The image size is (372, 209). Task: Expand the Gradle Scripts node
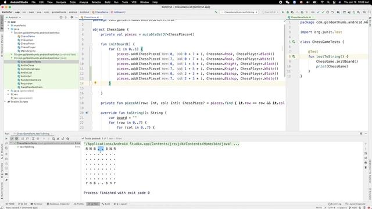(5, 102)
